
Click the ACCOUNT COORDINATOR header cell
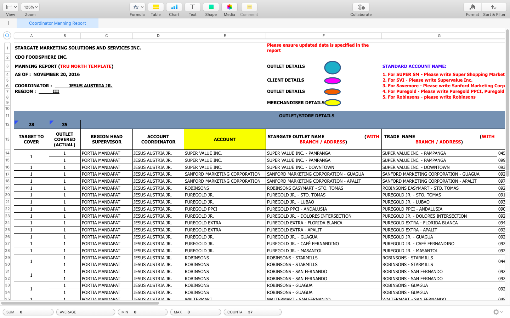[158, 139]
